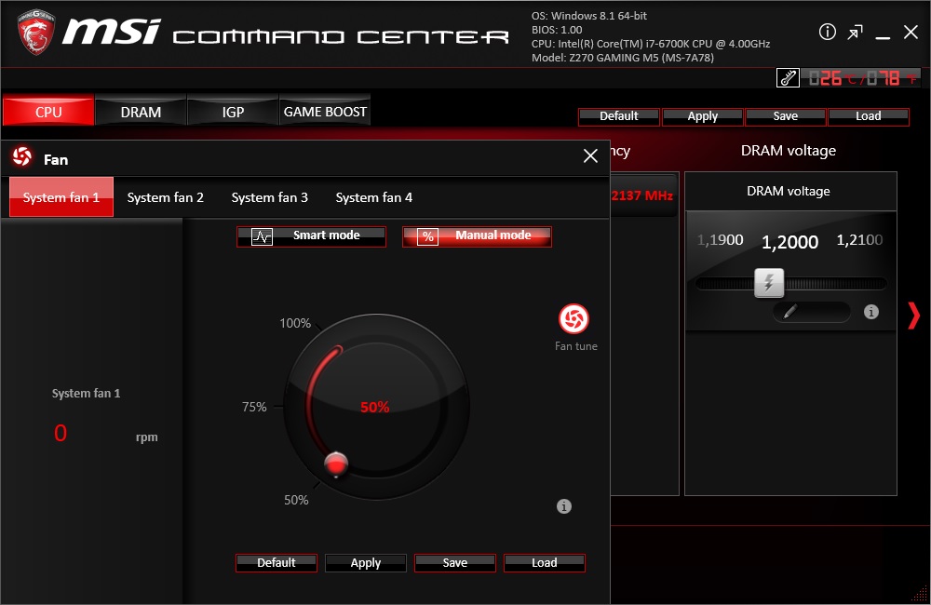
Task: Click the red next-page arrow on right
Action: pos(914,316)
